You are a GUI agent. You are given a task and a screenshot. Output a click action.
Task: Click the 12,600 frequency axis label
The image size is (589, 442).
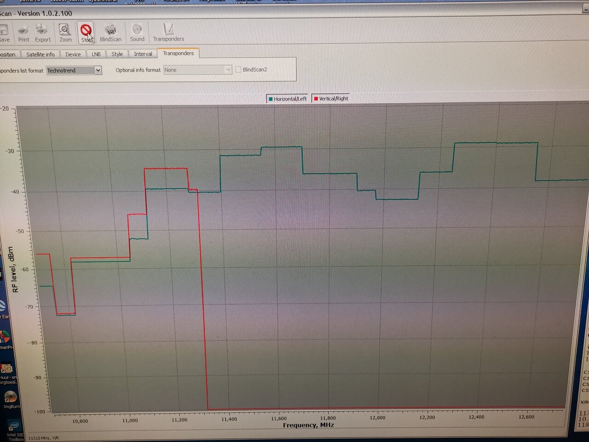[526, 417]
